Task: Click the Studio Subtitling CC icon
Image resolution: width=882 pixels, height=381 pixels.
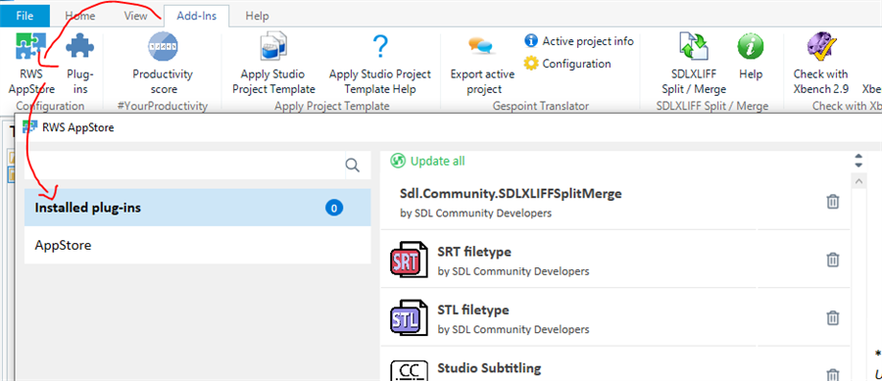Action: (409, 370)
